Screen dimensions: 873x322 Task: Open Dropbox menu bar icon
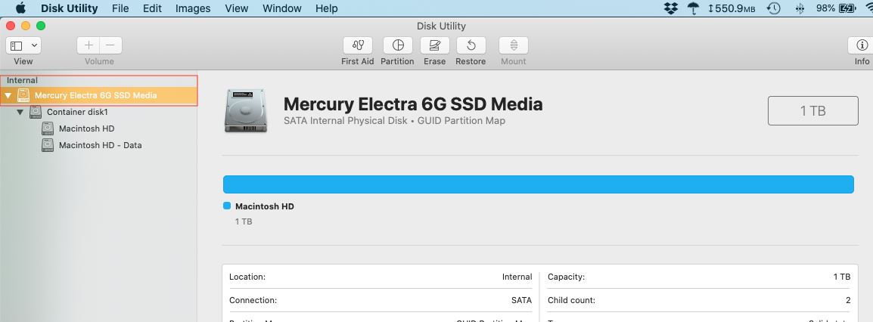[670, 8]
